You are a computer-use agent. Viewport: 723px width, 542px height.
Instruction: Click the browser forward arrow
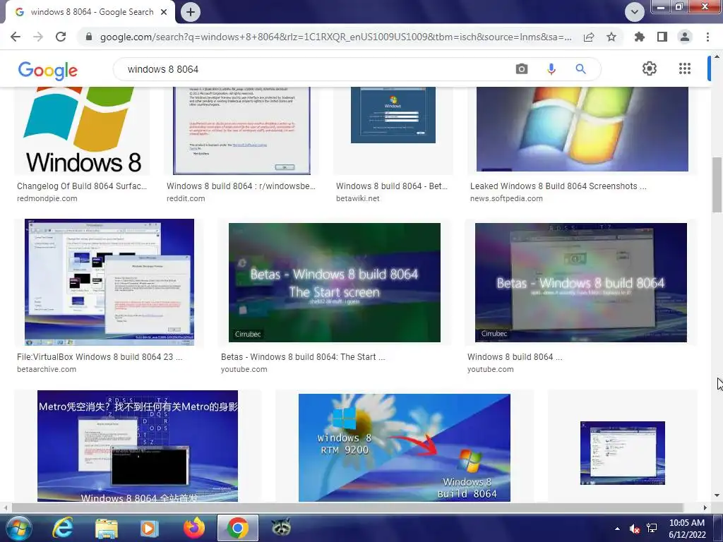point(38,37)
